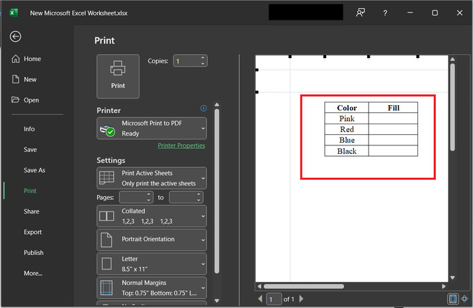The height and width of the screenshot is (308, 473).
Task: Click the printer info icon
Action: [x=204, y=108]
